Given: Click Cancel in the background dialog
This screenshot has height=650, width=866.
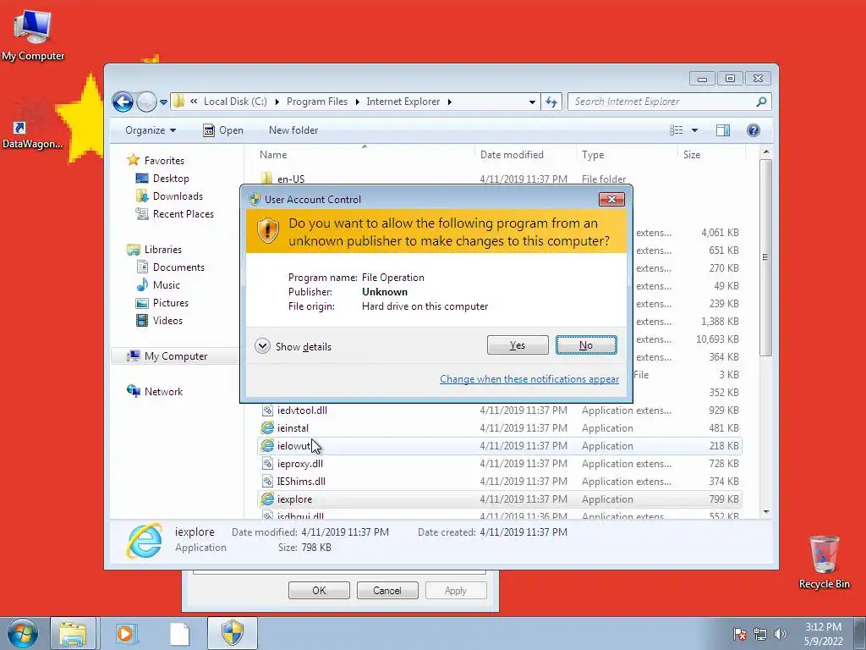Looking at the screenshot, I should 387,590.
